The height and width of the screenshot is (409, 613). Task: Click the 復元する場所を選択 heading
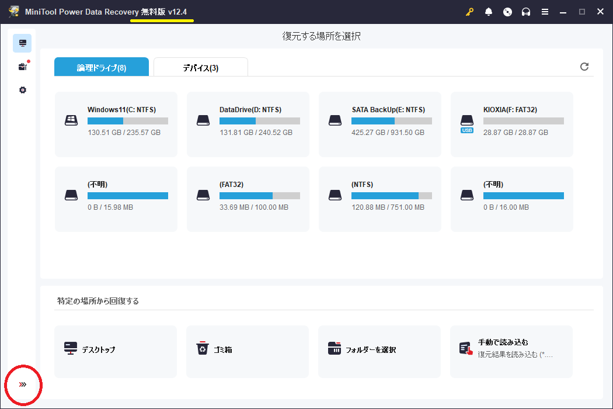click(321, 36)
